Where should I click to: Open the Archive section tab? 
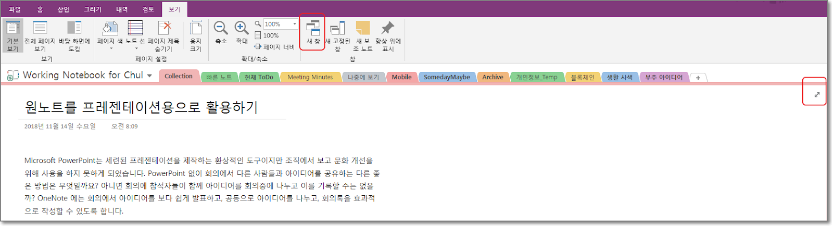pos(493,77)
